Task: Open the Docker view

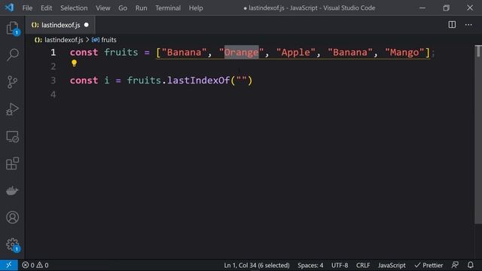Action: point(12,190)
